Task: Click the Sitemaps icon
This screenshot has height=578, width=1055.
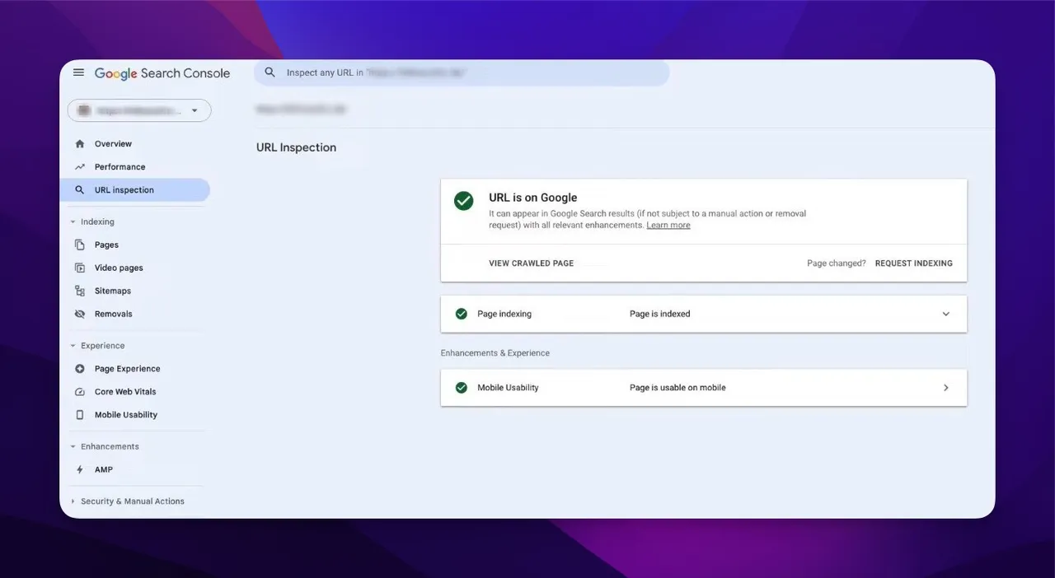Action: click(80, 291)
